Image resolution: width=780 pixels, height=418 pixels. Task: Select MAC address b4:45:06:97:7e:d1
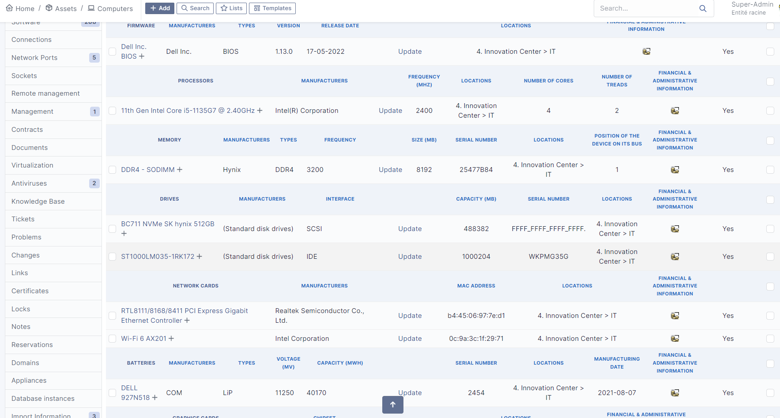(476, 316)
